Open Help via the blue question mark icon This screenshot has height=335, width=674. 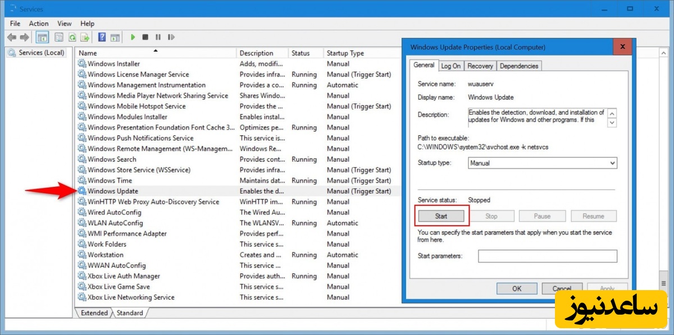point(102,38)
